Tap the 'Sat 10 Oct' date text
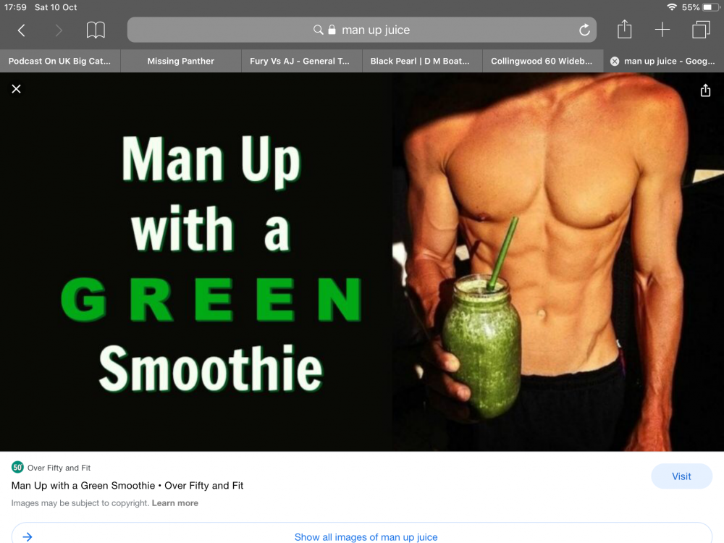The height and width of the screenshot is (543, 724). pos(56,7)
